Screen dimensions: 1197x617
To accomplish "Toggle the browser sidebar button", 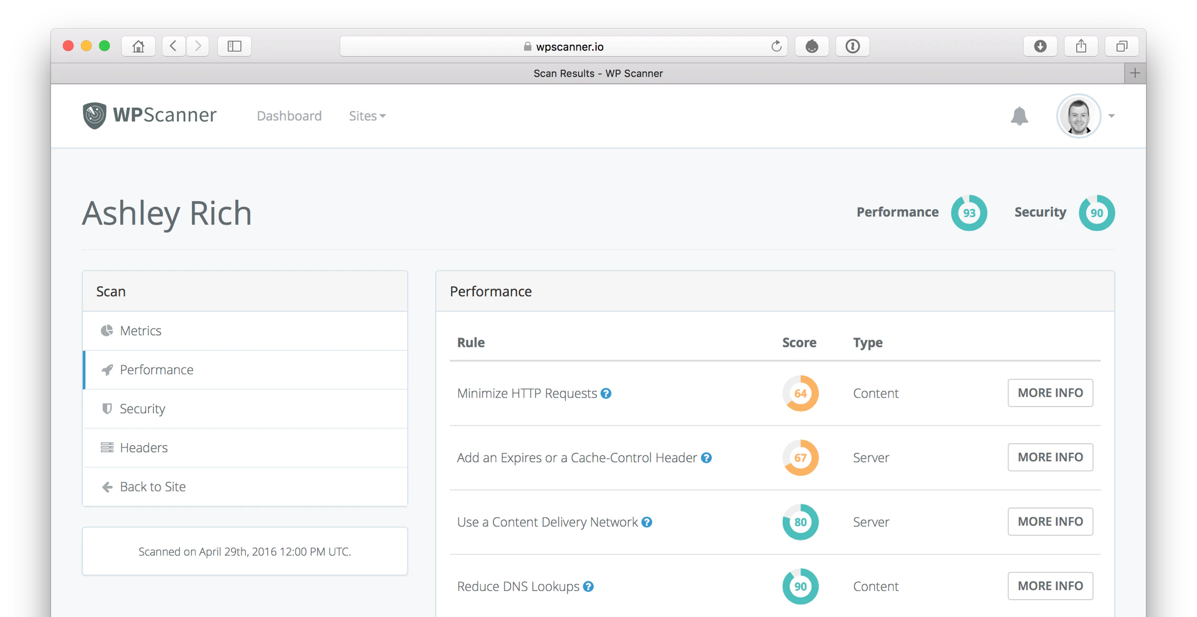I will [234, 46].
